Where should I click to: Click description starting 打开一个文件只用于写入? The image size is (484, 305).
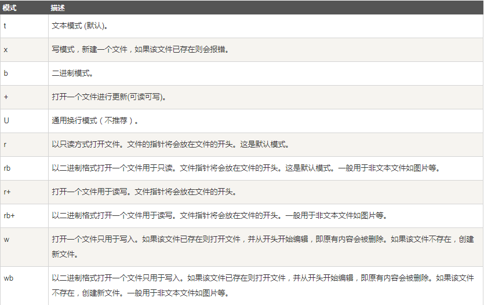(263, 247)
